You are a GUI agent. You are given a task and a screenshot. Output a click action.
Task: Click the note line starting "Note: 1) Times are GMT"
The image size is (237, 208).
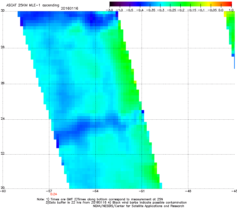click(100, 199)
